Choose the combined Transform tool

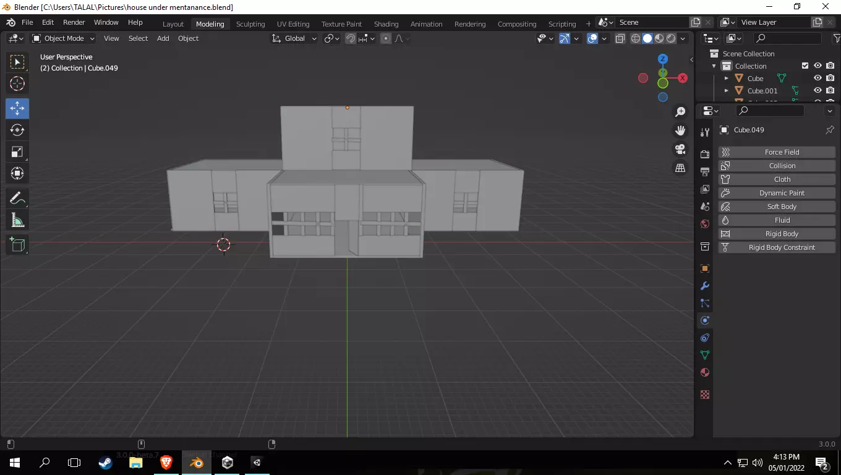coord(17,173)
